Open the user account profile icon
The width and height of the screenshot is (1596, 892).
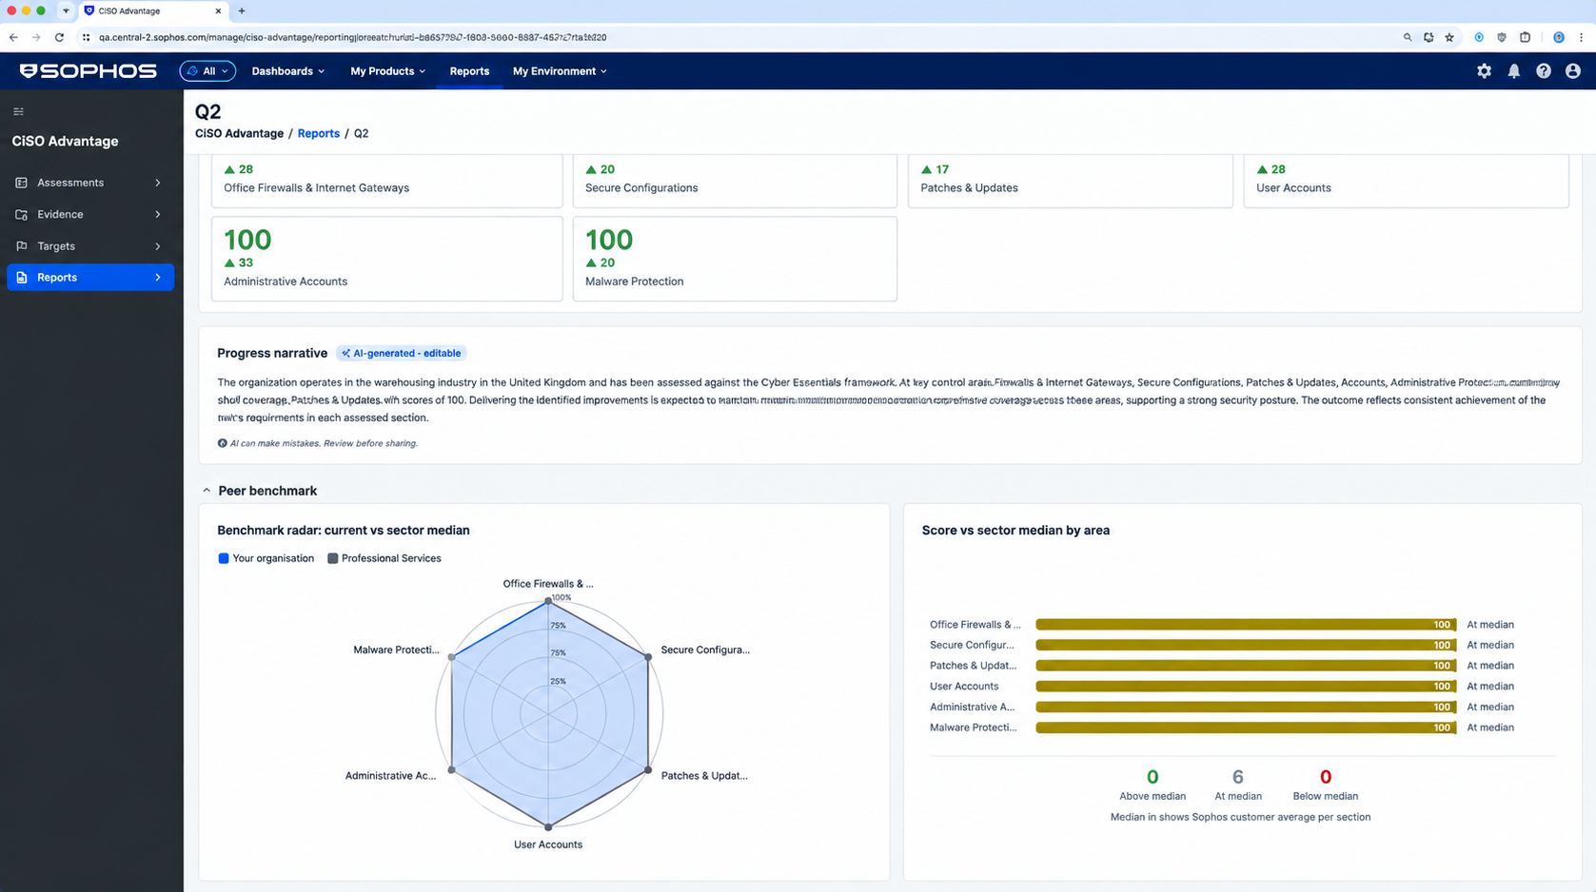[1572, 71]
